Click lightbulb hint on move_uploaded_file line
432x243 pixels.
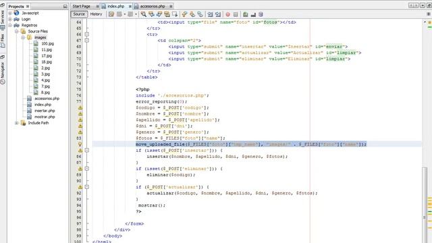[80, 144]
